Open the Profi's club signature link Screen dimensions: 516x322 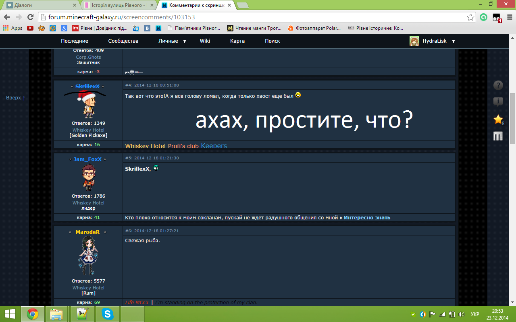[x=183, y=146]
